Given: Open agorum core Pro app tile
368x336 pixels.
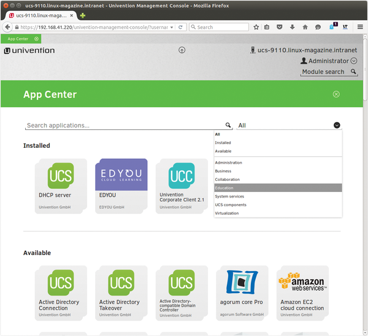Looking at the screenshot, I should [242, 293].
